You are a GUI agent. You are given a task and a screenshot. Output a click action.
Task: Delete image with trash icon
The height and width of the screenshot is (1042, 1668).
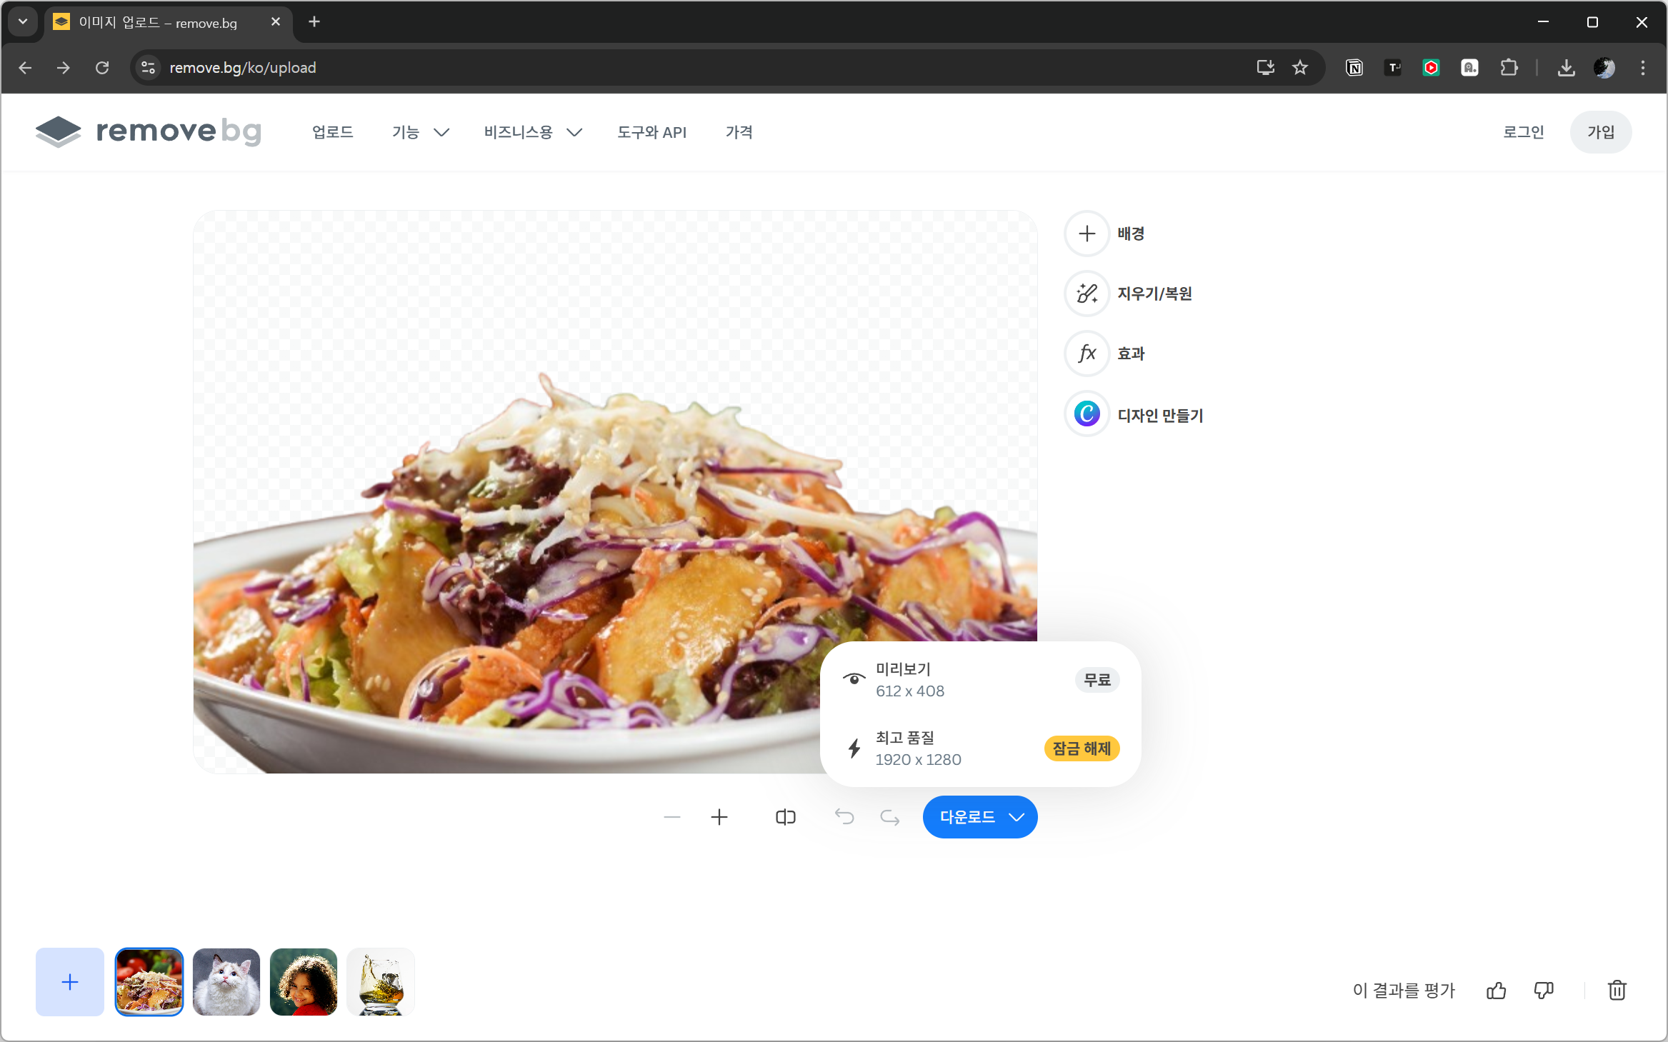(1617, 991)
